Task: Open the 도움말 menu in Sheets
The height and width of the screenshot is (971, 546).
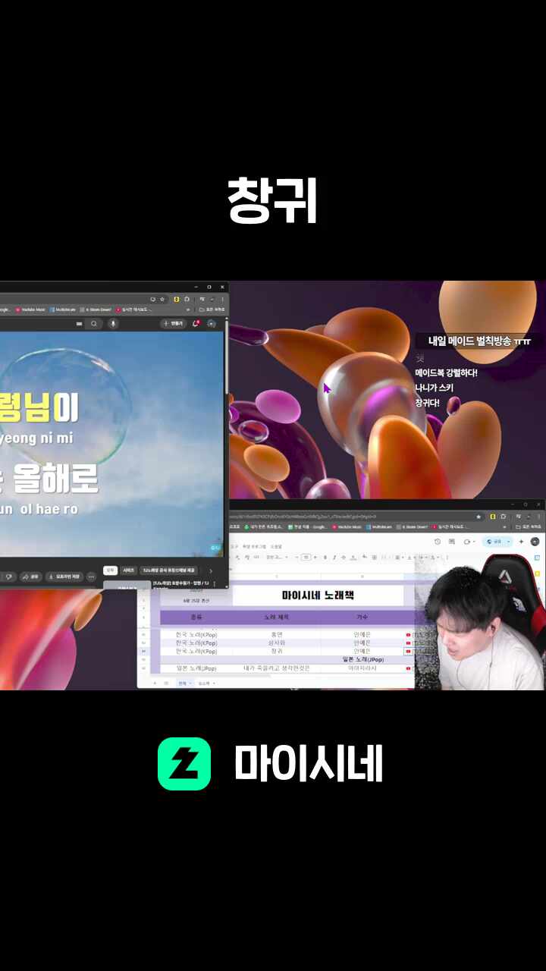Action: pos(276,547)
